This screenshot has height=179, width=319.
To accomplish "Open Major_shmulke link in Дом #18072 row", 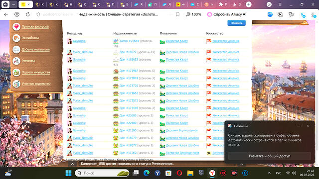I will tap(83, 52).
